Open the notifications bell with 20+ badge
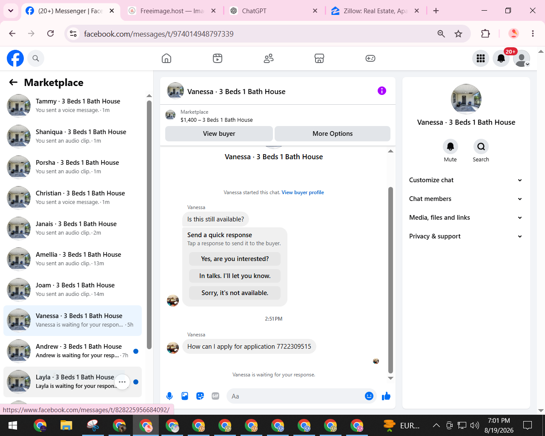Image resolution: width=545 pixels, height=436 pixels. [501, 58]
